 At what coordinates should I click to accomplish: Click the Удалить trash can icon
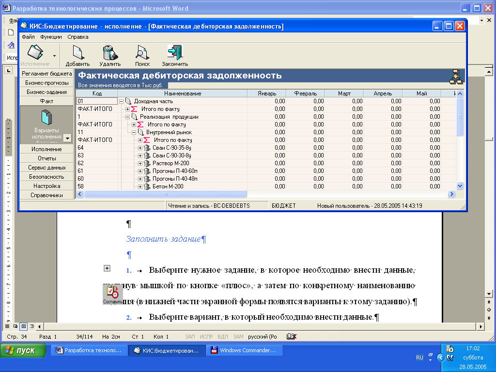[x=110, y=52]
